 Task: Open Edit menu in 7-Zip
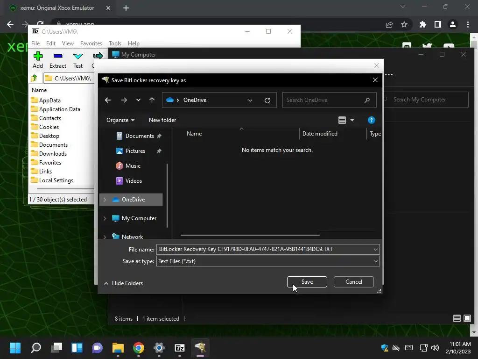point(50,43)
